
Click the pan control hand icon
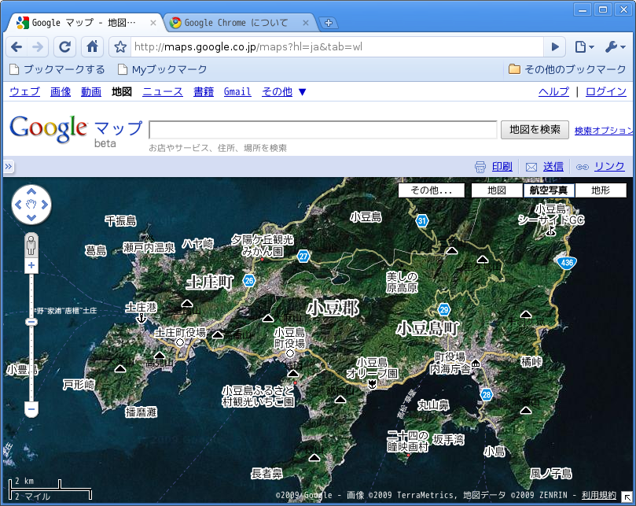point(31,205)
